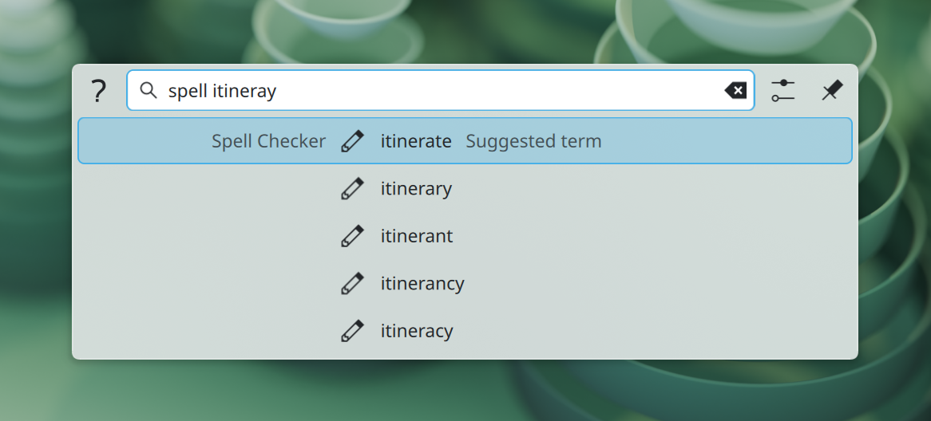
Task: Click the pencil icon beside itinerancy
Action: pos(352,284)
